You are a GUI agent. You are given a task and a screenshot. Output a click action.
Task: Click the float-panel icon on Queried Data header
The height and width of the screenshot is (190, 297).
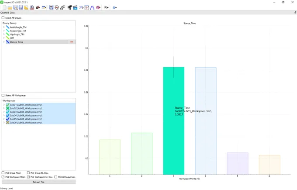tap(295, 13)
